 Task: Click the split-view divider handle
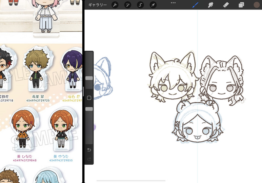tap(83, 91)
